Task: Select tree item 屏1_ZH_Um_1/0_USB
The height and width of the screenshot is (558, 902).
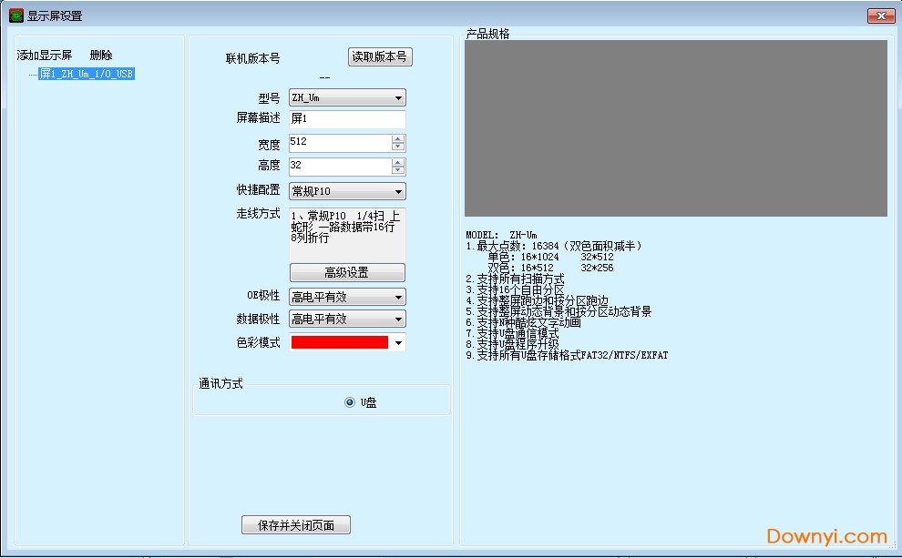Action: click(x=87, y=74)
